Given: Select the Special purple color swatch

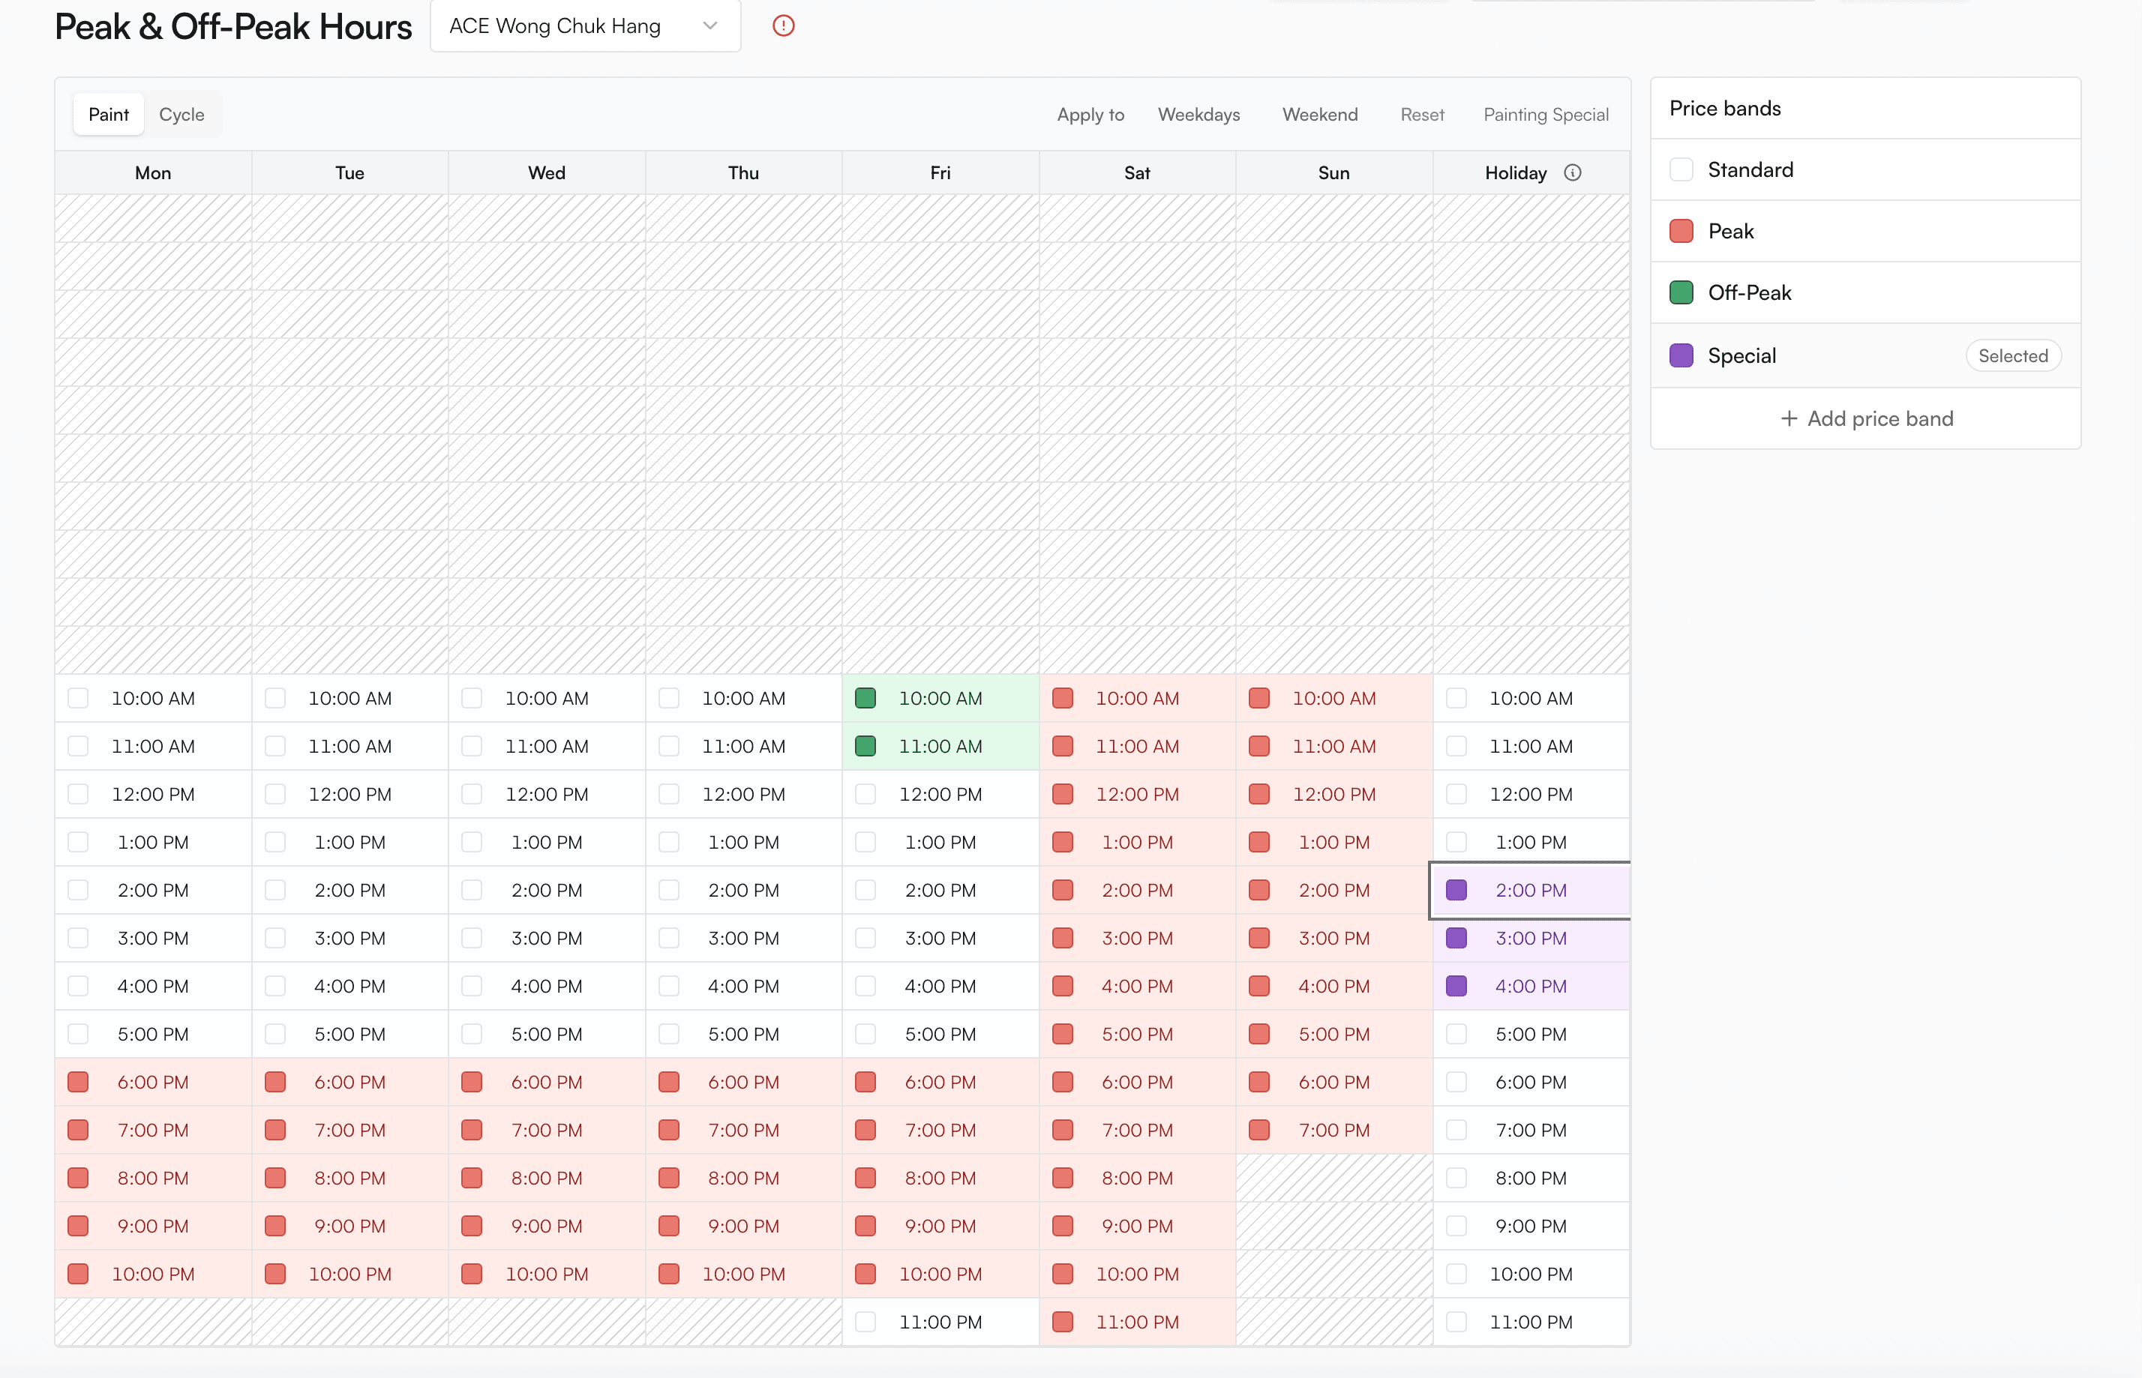Looking at the screenshot, I should pos(1681,355).
